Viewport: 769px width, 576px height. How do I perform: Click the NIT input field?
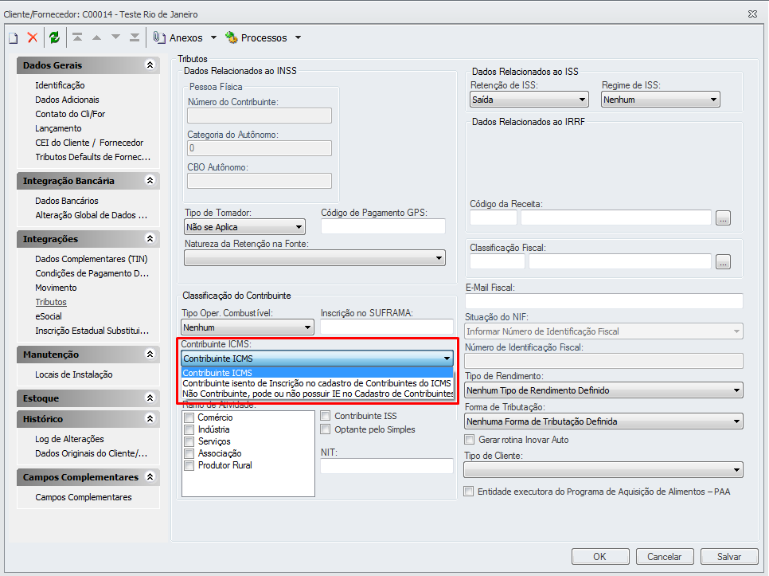(x=386, y=465)
